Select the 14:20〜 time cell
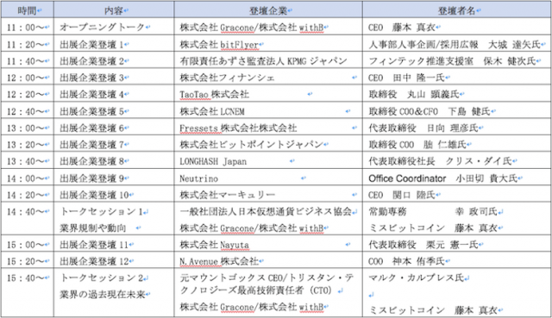Image resolution: width=552 pixels, height=318 pixels. (x=28, y=195)
